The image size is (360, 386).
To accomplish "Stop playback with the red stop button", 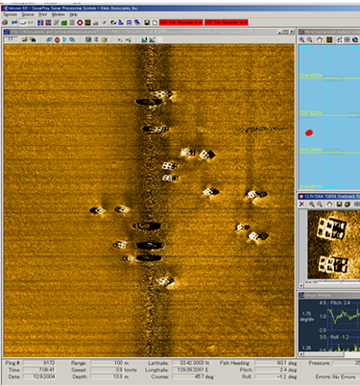I will pyautogui.click(x=58, y=39).
